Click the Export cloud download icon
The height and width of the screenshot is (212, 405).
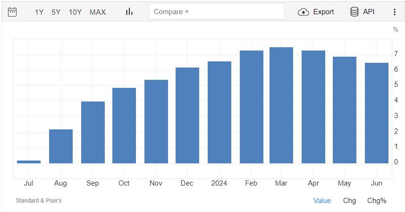(303, 12)
